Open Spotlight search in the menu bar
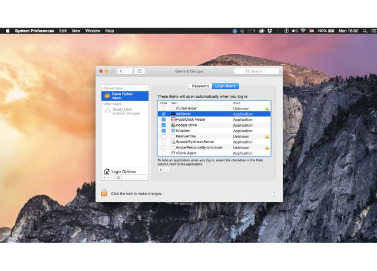This screenshot has height=271, width=377. tap(365, 31)
